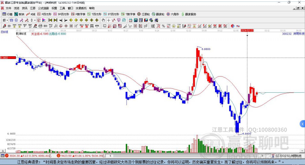This screenshot has width=305, height=165.
Task: Open the calculator icon
Action: pyautogui.click(x=136, y=20)
